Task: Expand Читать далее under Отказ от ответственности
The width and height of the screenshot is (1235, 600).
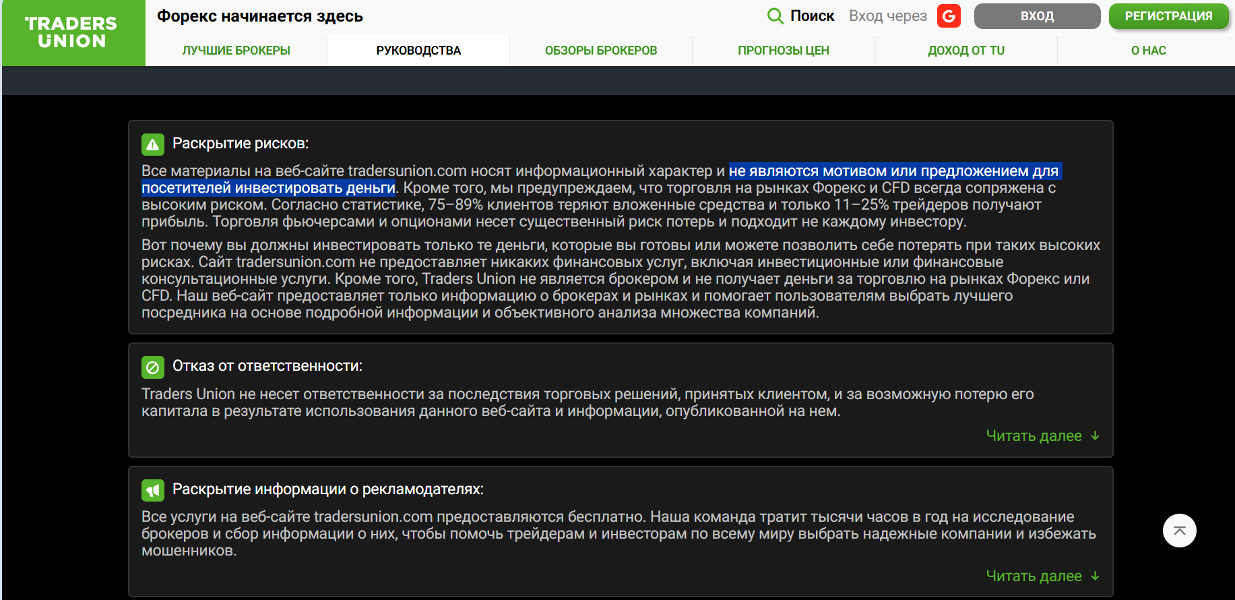Action: (1042, 436)
